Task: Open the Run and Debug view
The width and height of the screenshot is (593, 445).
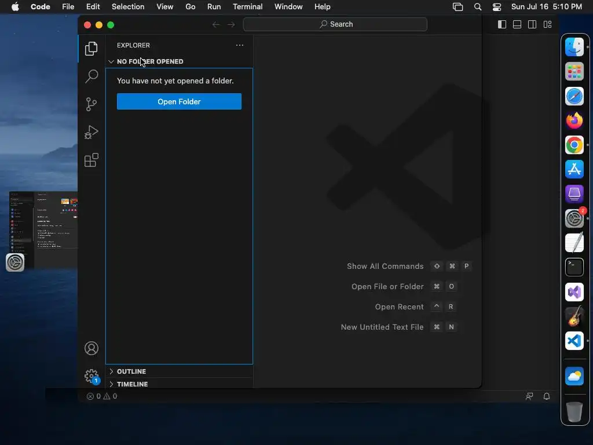Action: click(91, 132)
